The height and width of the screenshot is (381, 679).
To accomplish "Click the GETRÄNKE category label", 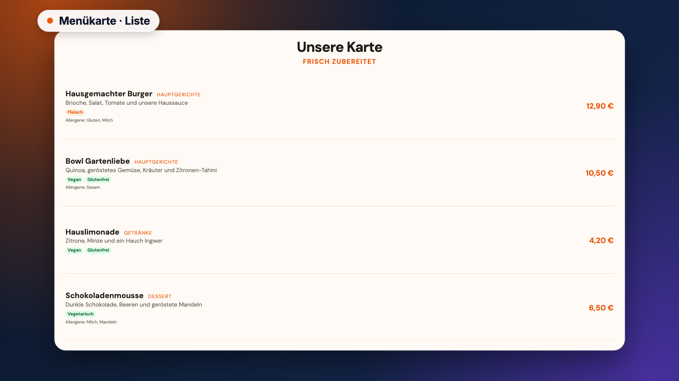I will click(x=138, y=233).
